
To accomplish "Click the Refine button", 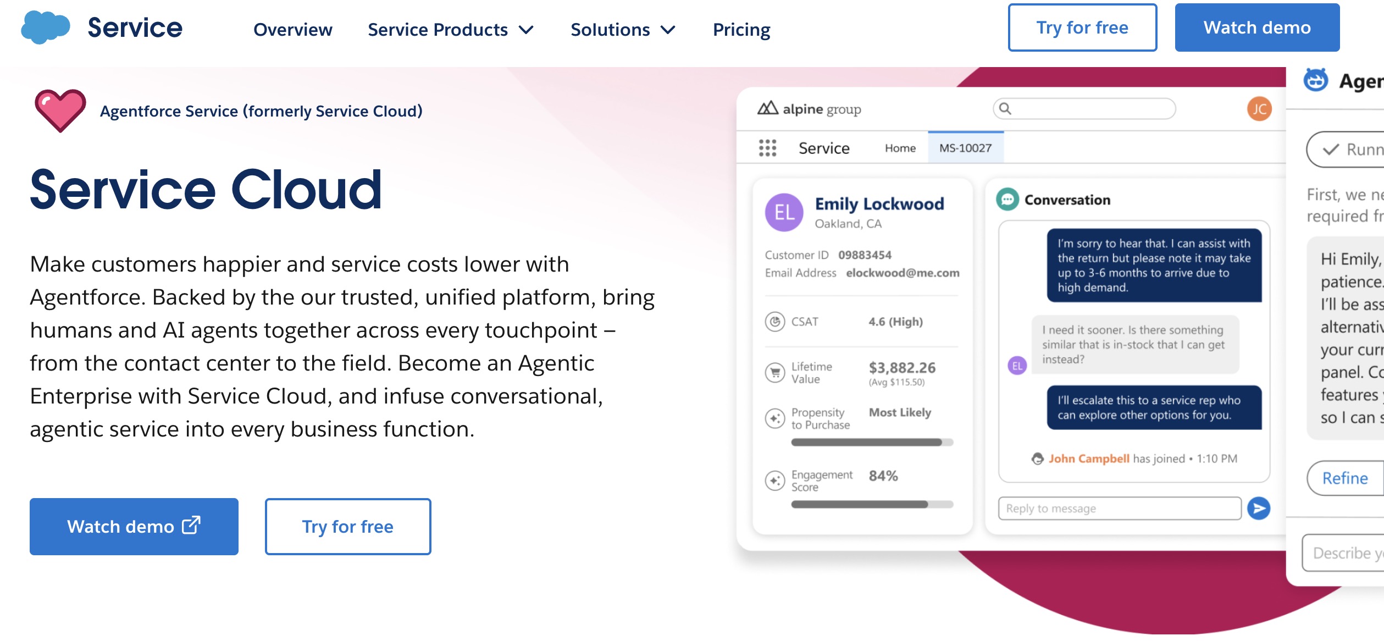I will click(1344, 478).
